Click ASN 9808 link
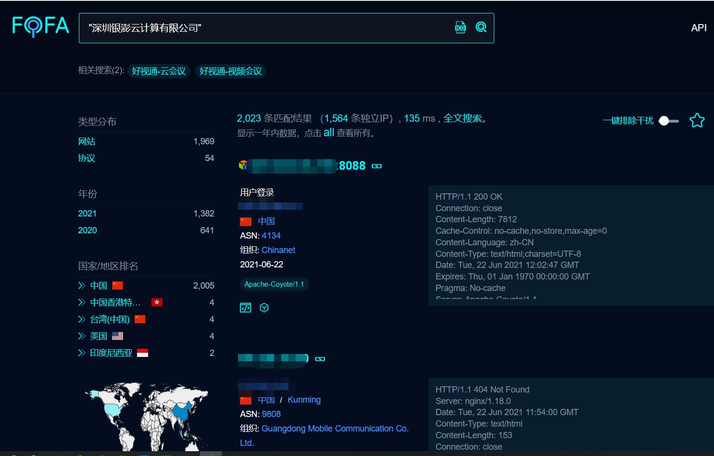Image resolution: width=714 pixels, height=456 pixels. 271,414
